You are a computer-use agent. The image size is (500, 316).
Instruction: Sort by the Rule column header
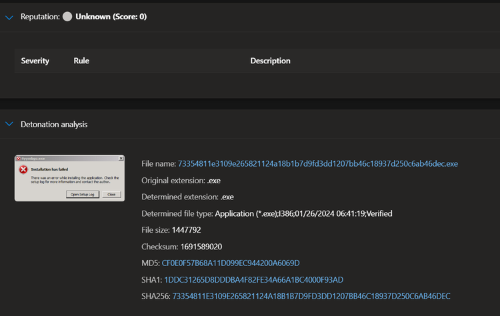[81, 61]
